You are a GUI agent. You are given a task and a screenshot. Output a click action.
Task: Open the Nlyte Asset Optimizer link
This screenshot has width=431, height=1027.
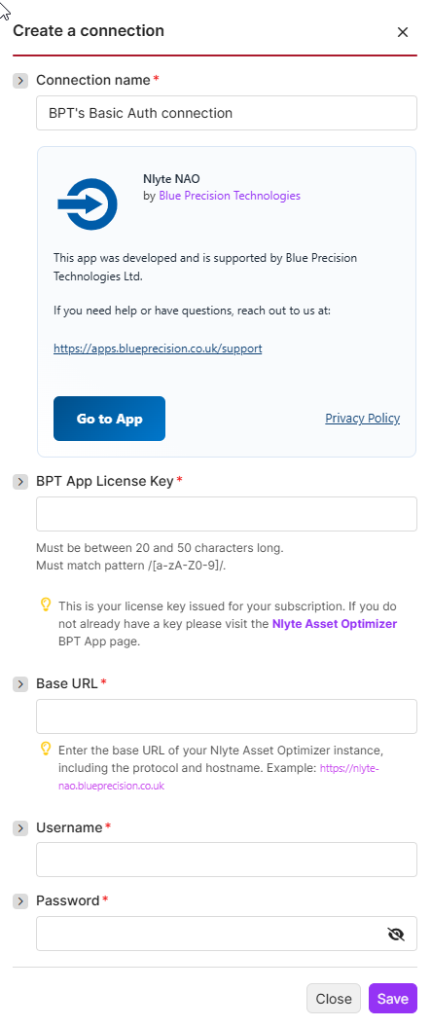pos(335,624)
